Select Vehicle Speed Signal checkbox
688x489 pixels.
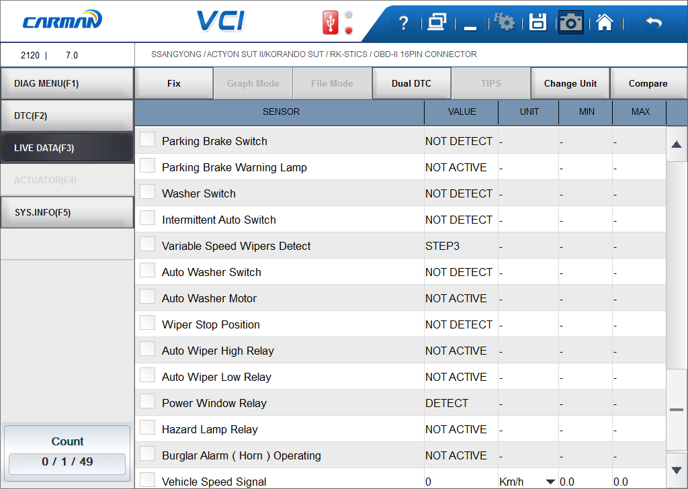click(147, 480)
